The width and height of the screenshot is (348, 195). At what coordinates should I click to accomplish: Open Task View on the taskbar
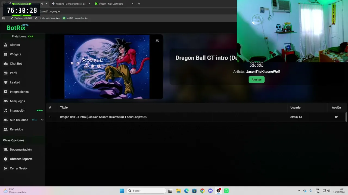click(x=170, y=191)
